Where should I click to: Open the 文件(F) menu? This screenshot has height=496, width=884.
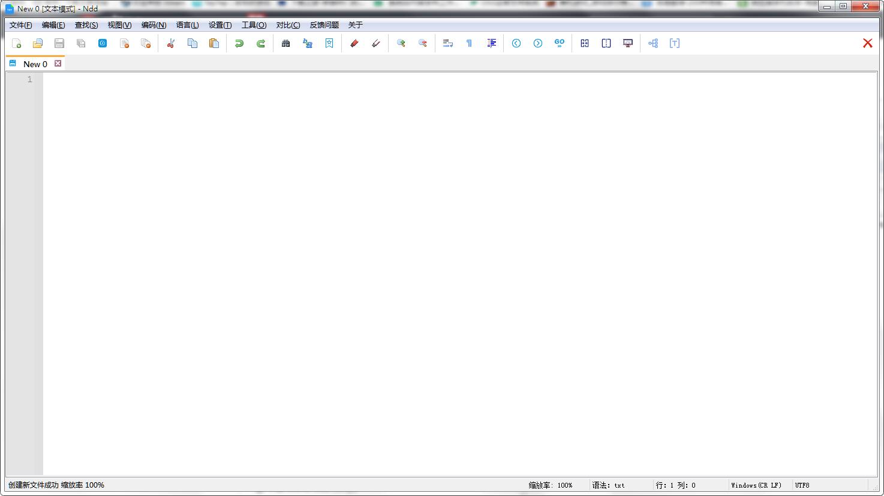tap(20, 25)
